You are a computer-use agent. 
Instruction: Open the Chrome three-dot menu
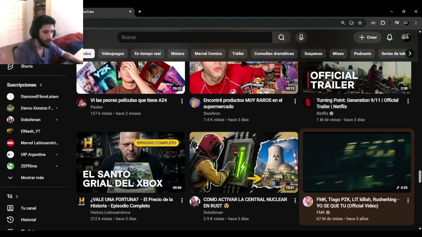416,23
